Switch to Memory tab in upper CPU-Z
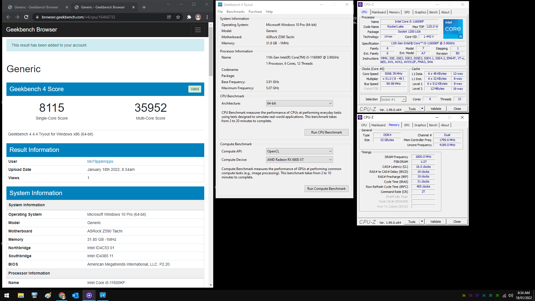The height and width of the screenshot is (301, 535). click(394, 12)
